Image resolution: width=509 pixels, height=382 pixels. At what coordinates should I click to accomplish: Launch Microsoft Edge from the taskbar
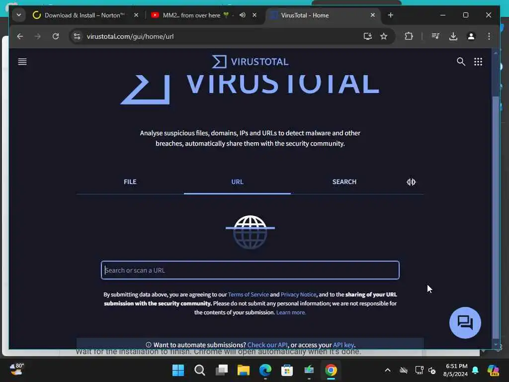click(265, 370)
